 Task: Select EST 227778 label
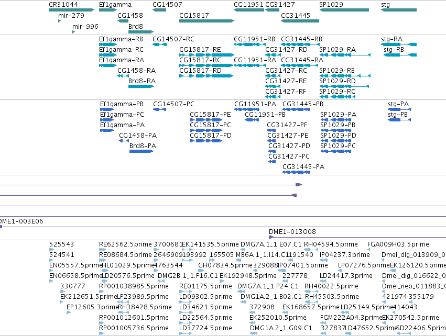point(295,275)
